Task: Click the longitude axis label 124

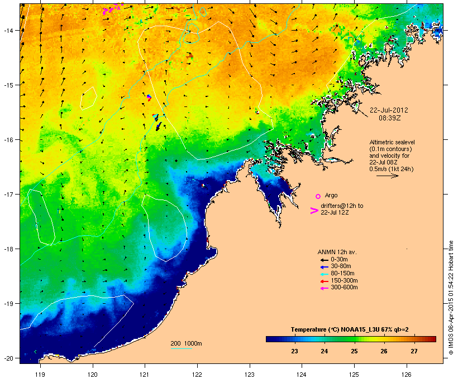Action: point(302,375)
